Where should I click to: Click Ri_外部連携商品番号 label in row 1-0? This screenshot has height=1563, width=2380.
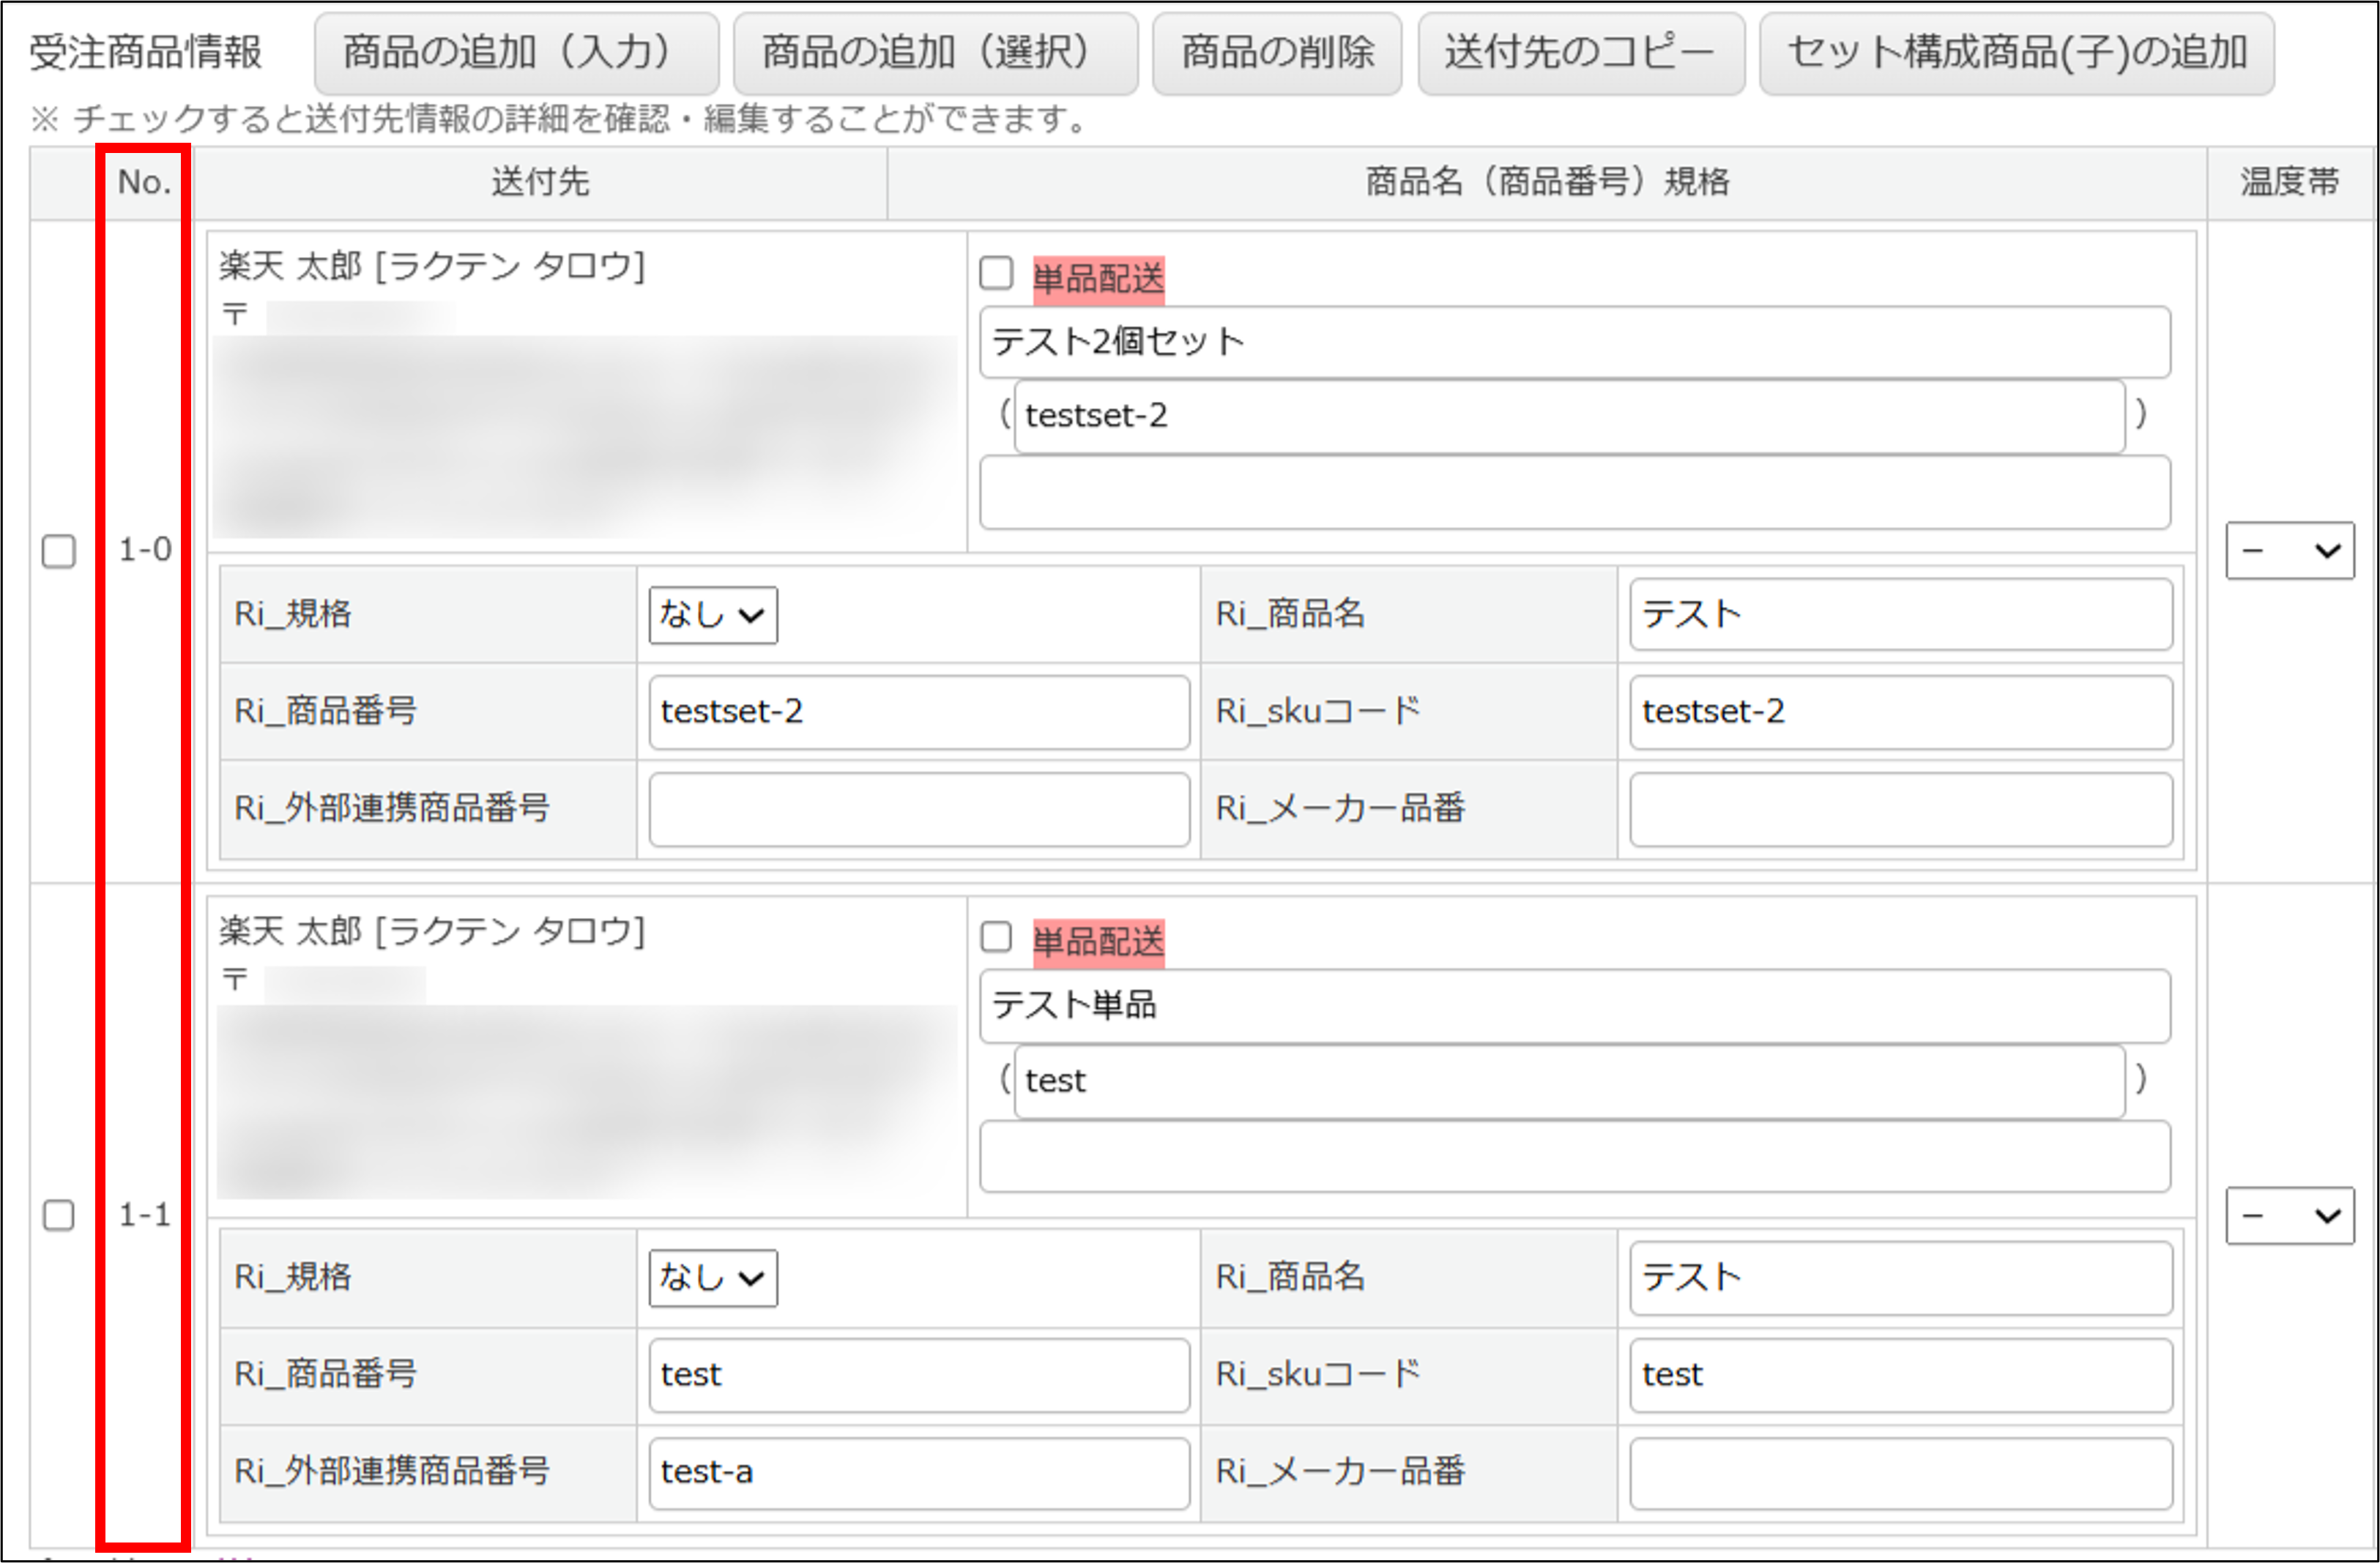click(391, 809)
